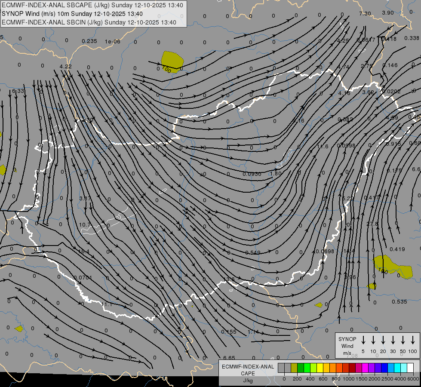
Task: Click the 6000 tick label on CAPE scale
Action: tap(413, 379)
